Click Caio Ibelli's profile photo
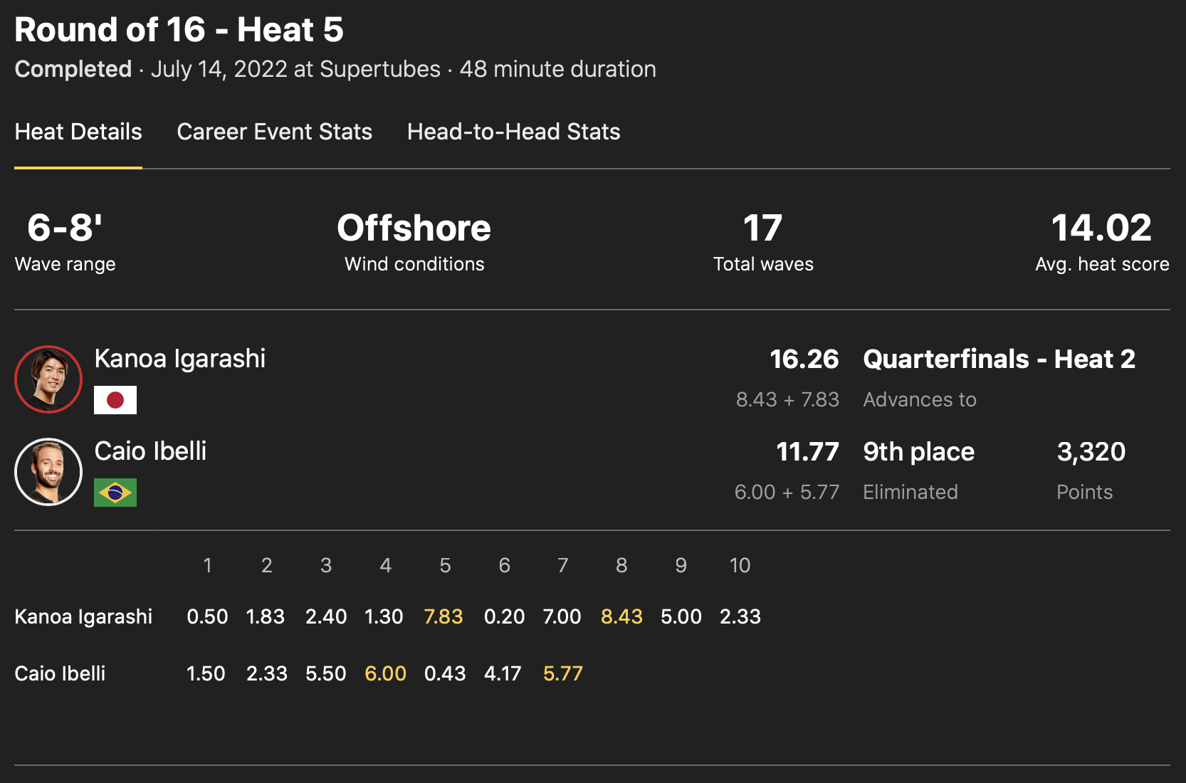 [48, 472]
